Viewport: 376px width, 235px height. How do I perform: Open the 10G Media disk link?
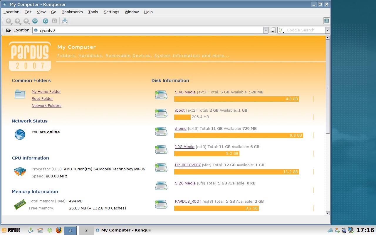coord(185,147)
